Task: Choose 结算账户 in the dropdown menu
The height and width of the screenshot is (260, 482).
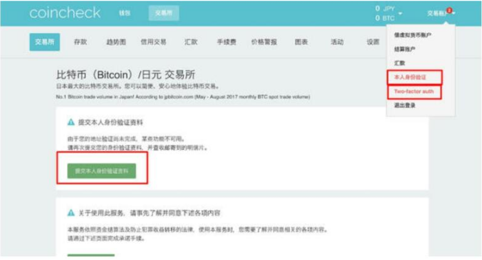Action: pos(405,49)
